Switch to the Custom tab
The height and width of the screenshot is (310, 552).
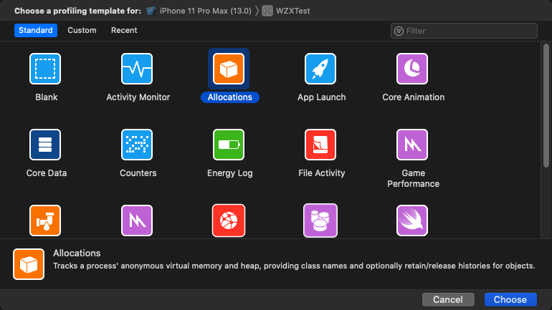coord(82,30)
